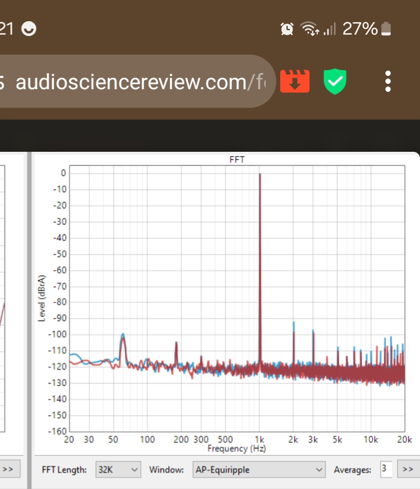Click the 27% battery percentage text
Screen dimensions: 420x489
pos(360,29)
